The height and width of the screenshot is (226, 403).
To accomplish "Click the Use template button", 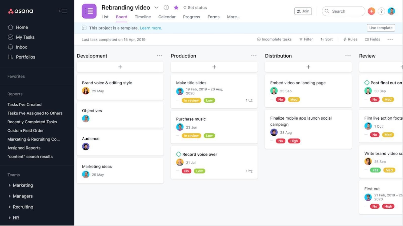I will click(x=381, y=28).
